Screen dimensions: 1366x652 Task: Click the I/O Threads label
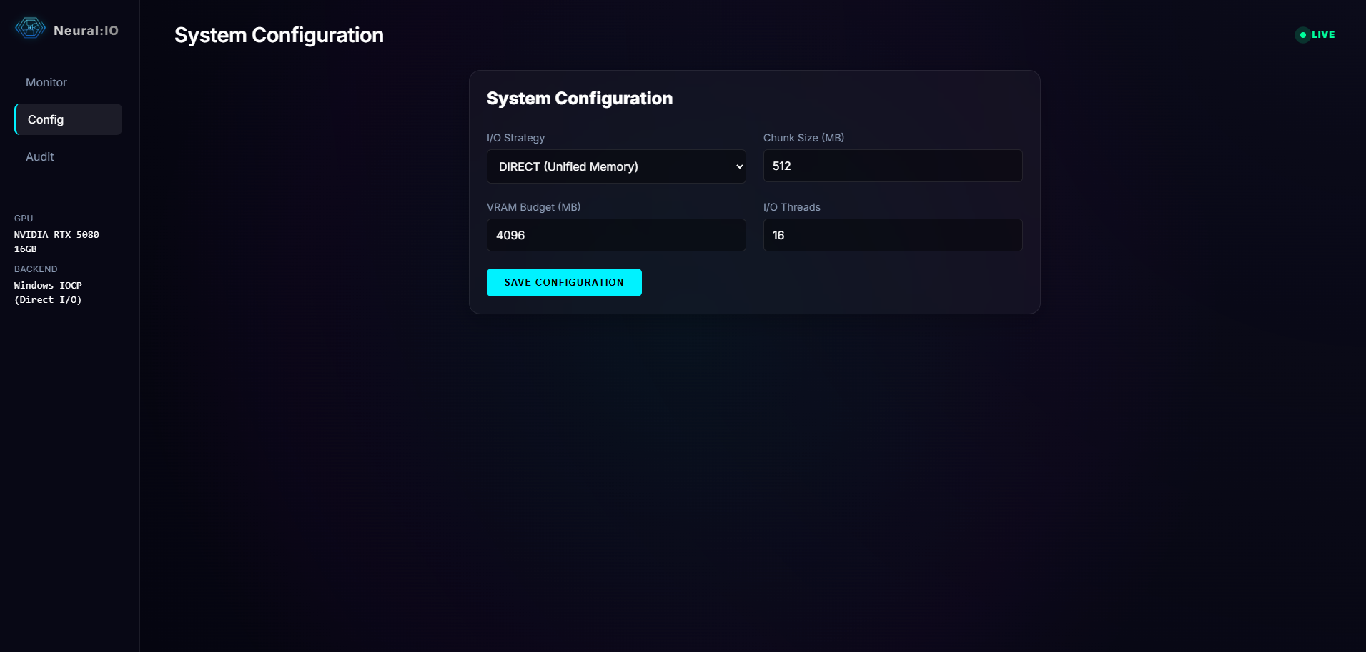tap(791, 207)
